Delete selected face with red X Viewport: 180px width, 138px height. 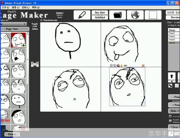pyautogui.click(x=143, y=65)
